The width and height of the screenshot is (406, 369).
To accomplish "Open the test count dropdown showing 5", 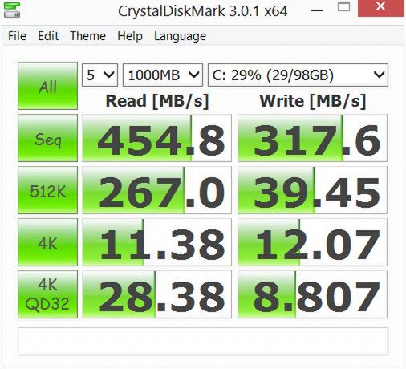I will [99, 75].
